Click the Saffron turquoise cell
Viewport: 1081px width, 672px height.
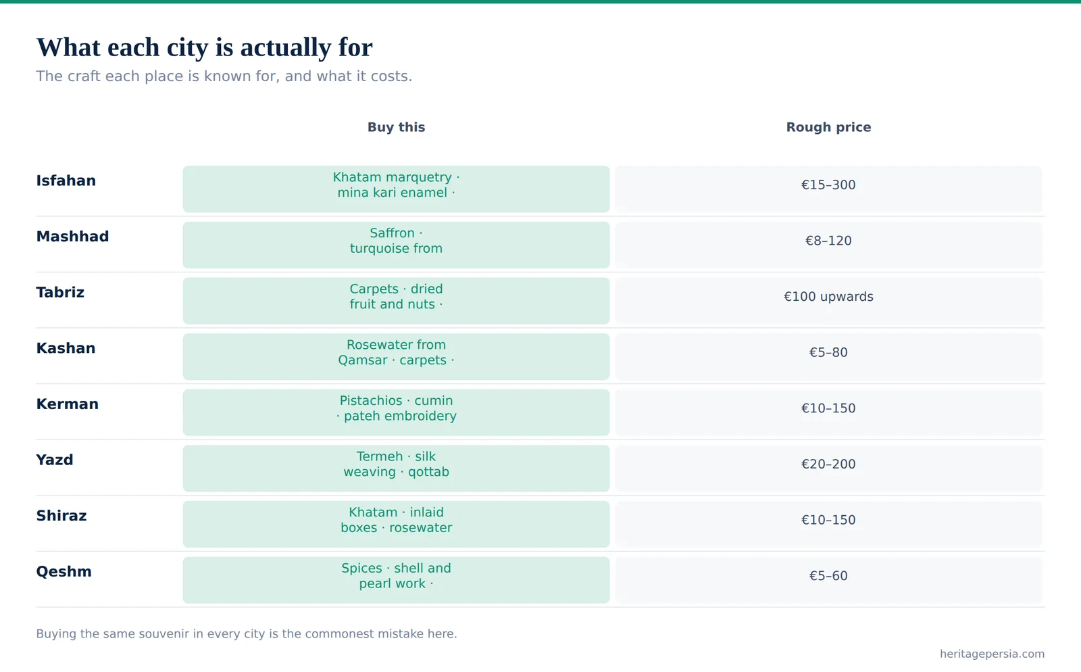click(396, 245)
